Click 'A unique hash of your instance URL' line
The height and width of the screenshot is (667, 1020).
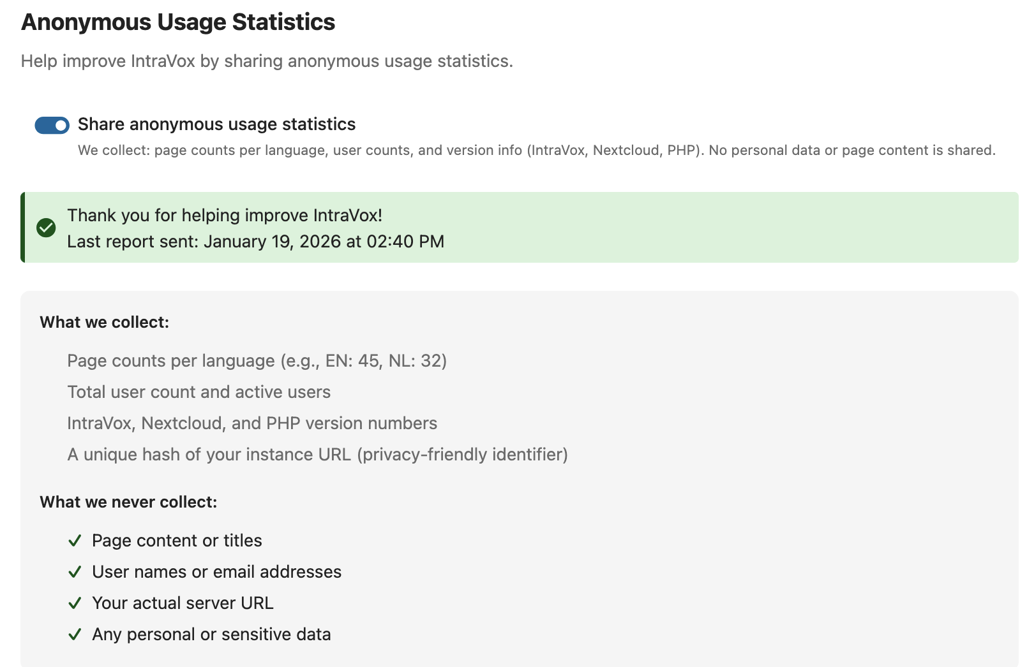pos(318,455)
